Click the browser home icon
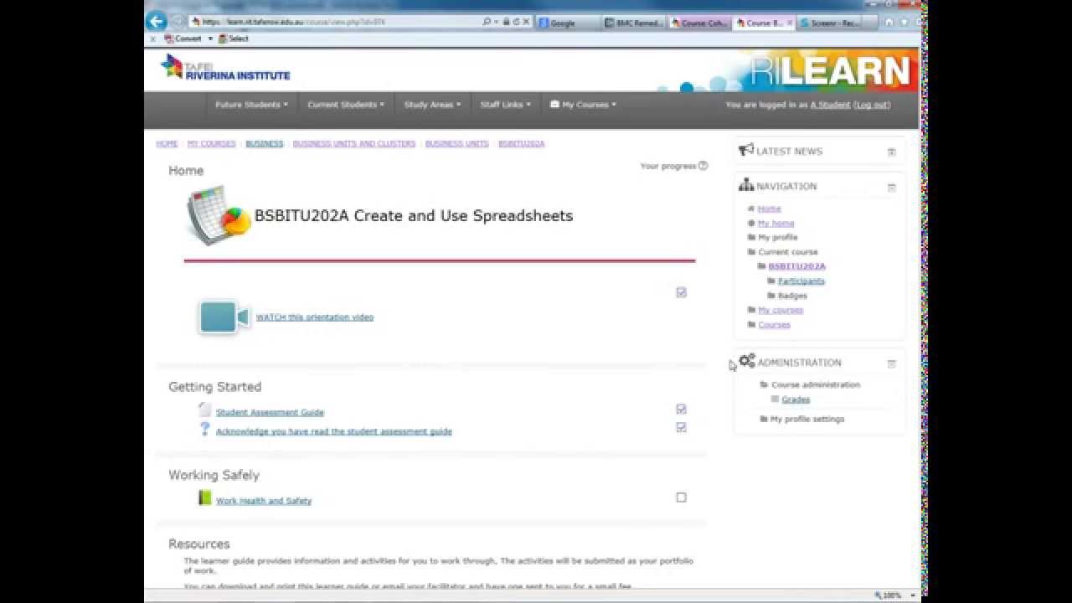This screenshot has height=603, width=1072. click(x=889, y=23)
